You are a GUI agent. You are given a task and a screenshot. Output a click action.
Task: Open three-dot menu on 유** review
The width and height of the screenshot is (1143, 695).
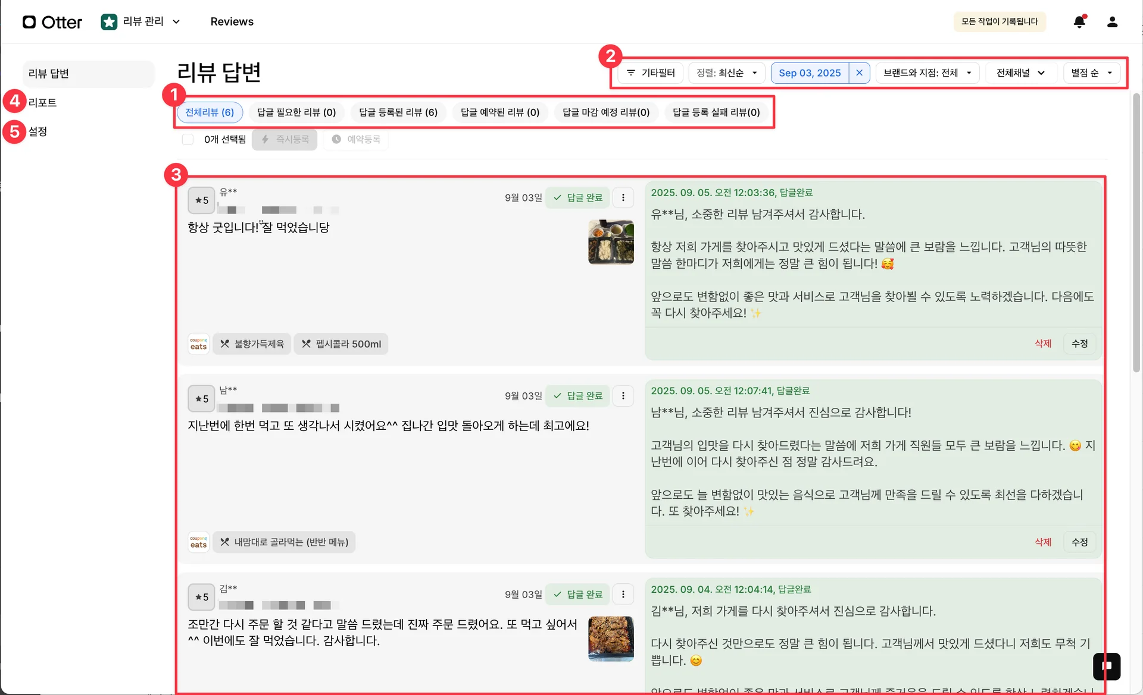623,197
